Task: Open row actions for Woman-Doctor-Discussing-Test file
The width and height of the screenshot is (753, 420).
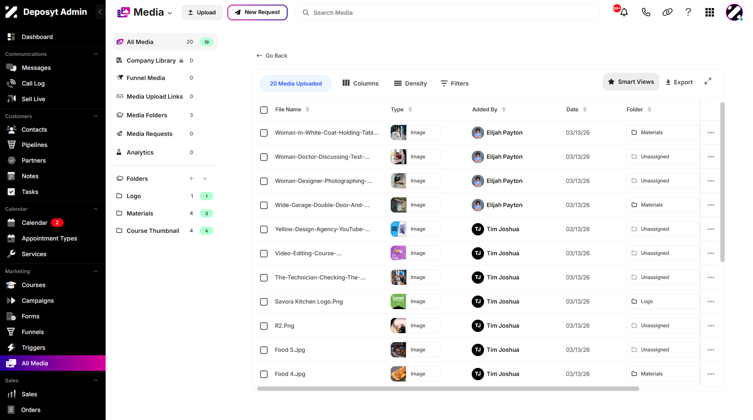Action: pos(711,157)
